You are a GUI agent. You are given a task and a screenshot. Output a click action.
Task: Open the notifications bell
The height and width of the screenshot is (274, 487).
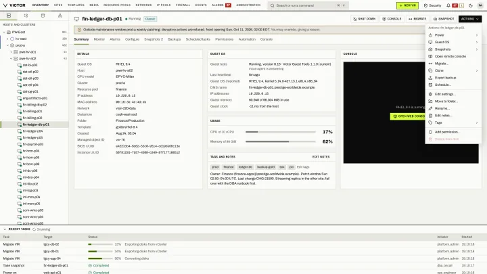point(448,5)
